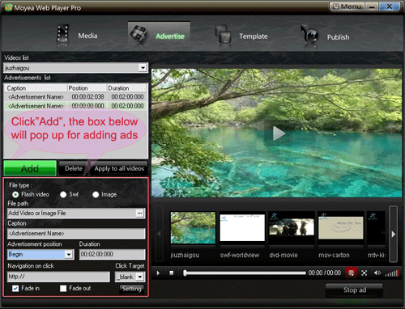
Task: Click large play overlay on video preview
Action: coord(279,133)
